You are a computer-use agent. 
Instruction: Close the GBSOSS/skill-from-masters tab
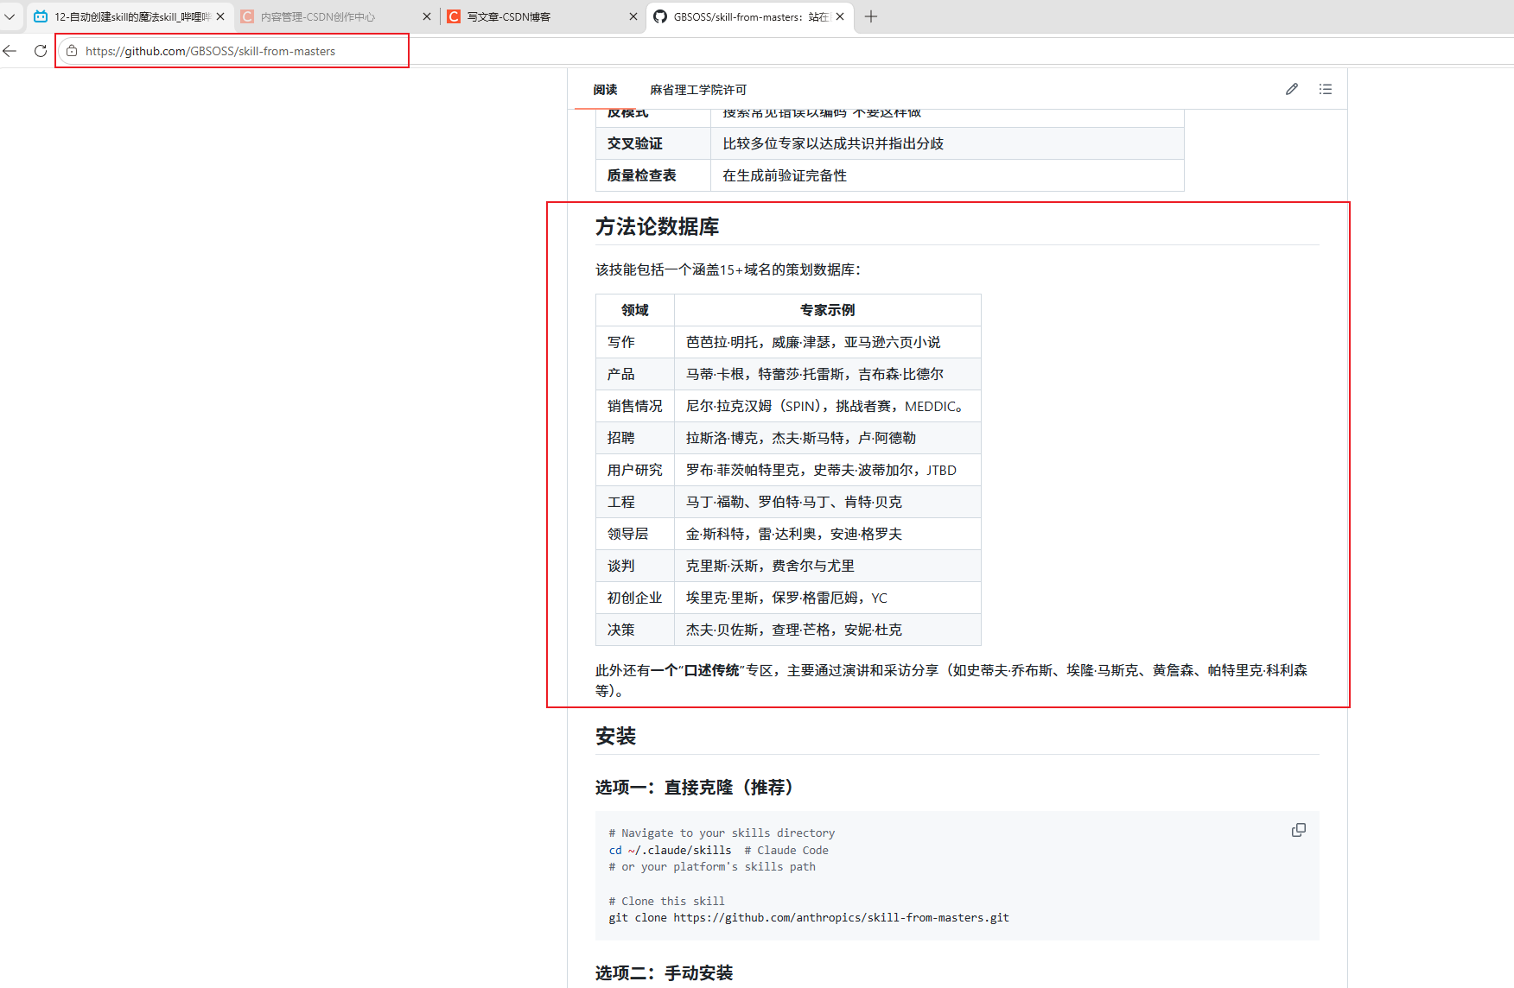(x=840, y=16)
